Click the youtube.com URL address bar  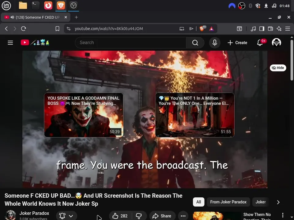pyautogui.click(x=109, y=29)
